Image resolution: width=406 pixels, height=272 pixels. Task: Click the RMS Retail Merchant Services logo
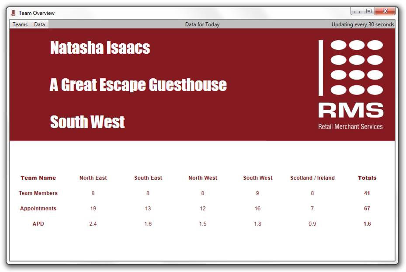(x=350, y=85)
